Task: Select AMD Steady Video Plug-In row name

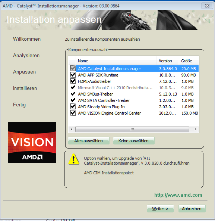Action: click(101, 107)
